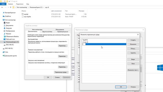The image size is (163, 92).
Task: Switch to Имя компьютера tab
Action: (x=37, y=30)
